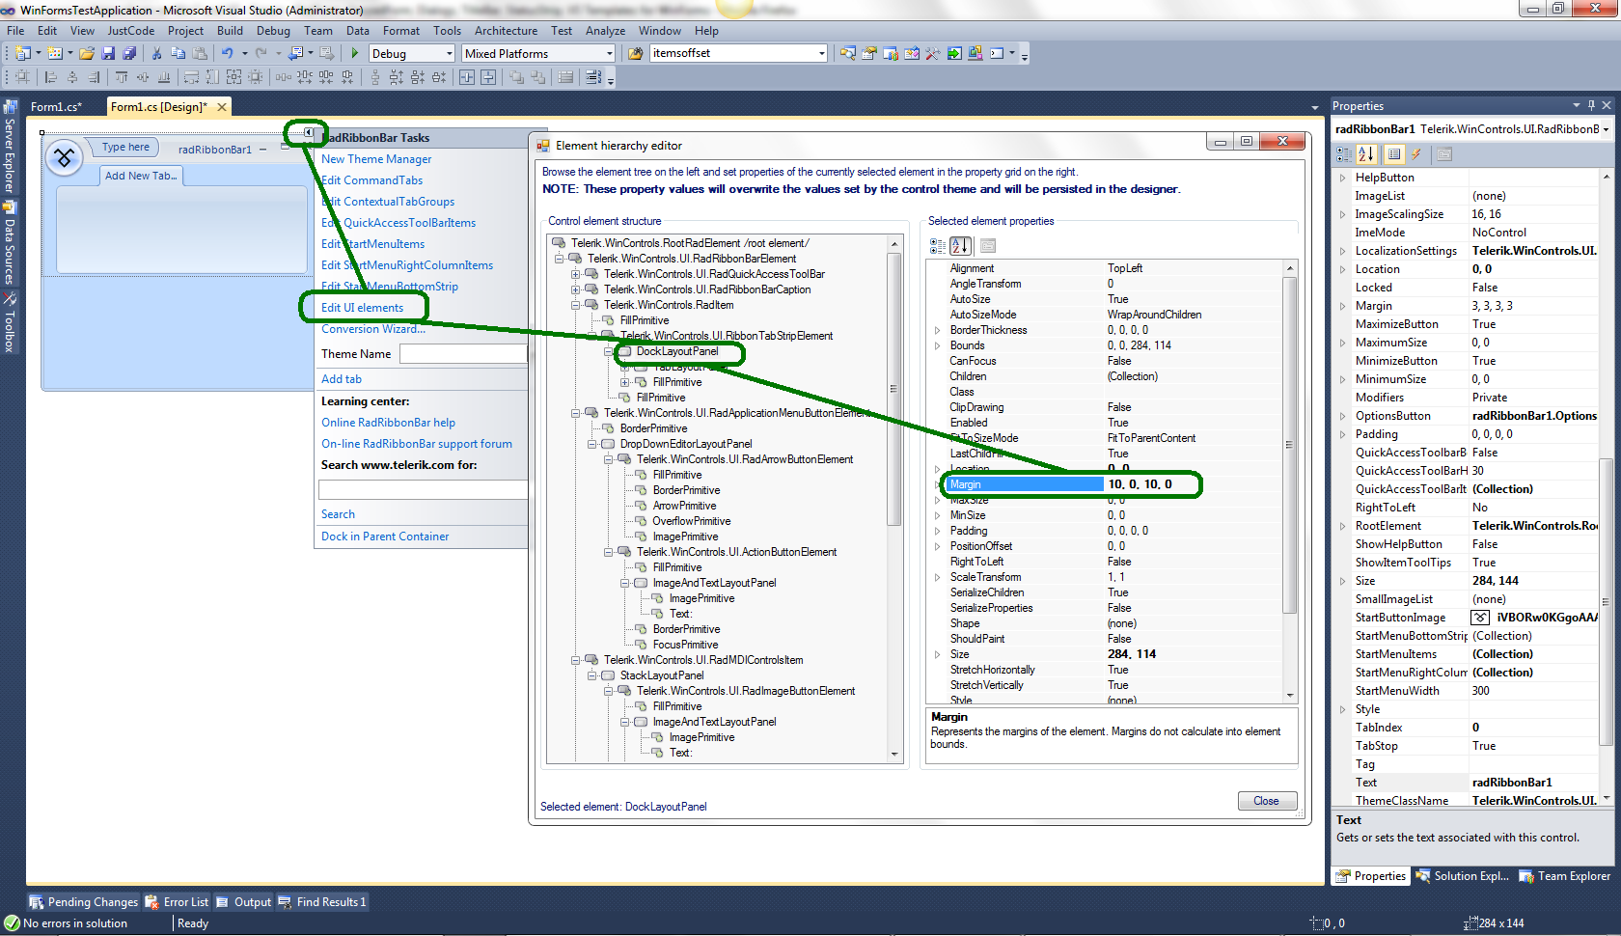This screenshot has width=1621, height=936.
Task: Open Solution Explorer from the toolbar icon
Action: point(848,53)
